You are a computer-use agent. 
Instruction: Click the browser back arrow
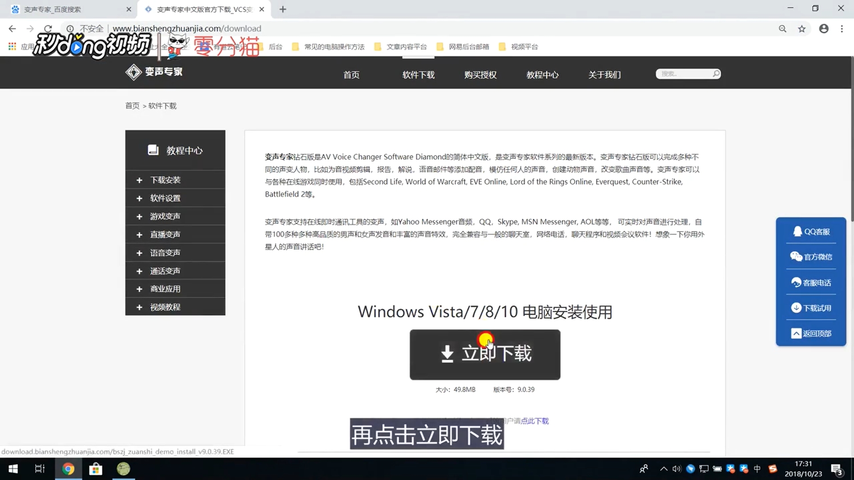tap(12, 28)
